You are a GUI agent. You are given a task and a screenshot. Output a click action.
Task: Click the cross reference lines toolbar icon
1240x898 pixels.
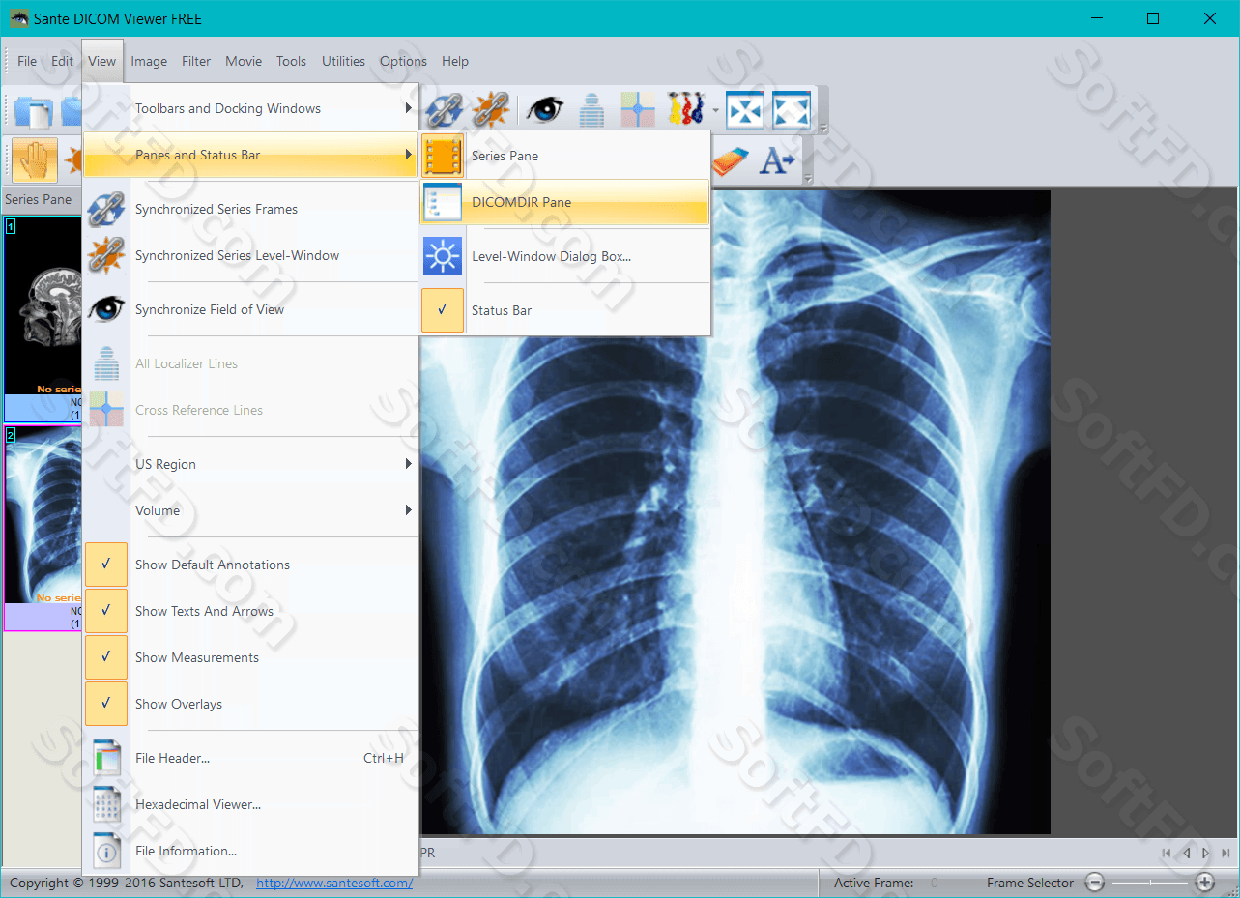click(638, 109)
